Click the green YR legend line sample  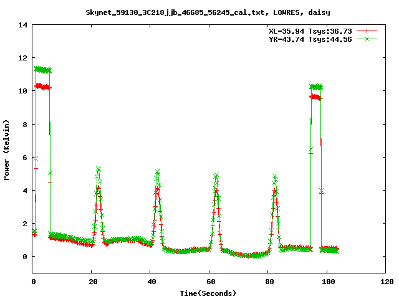[x=367, y=39]
